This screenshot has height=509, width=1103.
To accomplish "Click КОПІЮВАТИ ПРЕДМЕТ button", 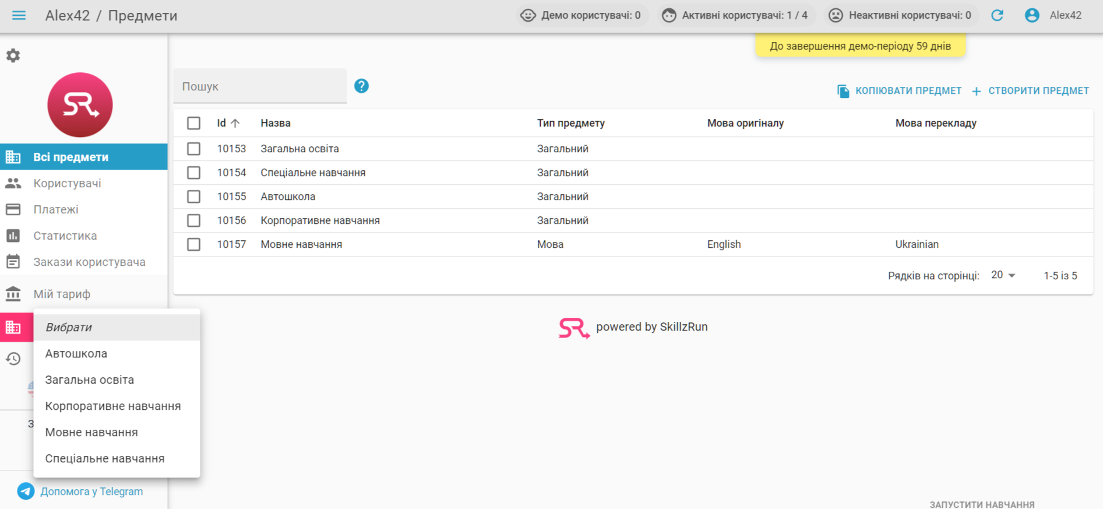I will 899,91.
